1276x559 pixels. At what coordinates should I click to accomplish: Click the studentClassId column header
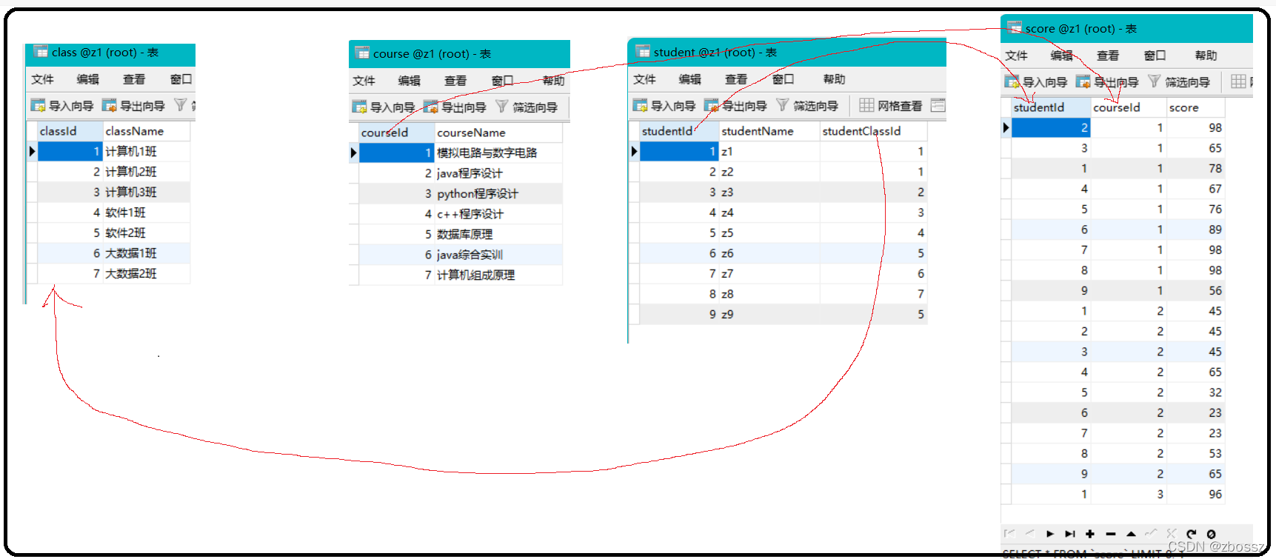873,131
